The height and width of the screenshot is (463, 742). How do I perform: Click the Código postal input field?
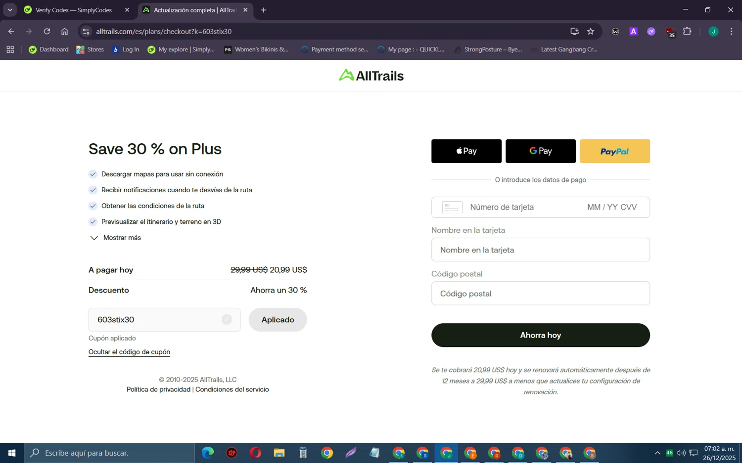(541, 293)
